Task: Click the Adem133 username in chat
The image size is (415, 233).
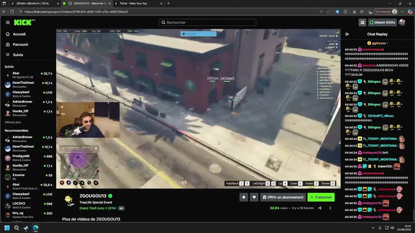Action: [x=385, y=167]
